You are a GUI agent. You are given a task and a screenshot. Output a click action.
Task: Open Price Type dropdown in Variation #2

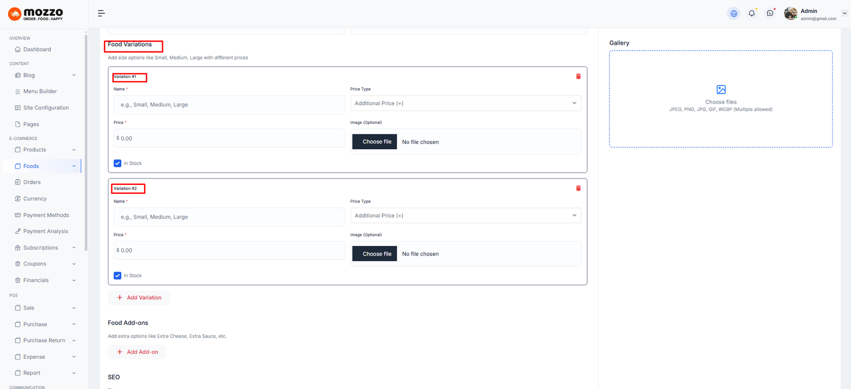pyautogui.click(x=465, y=216)
